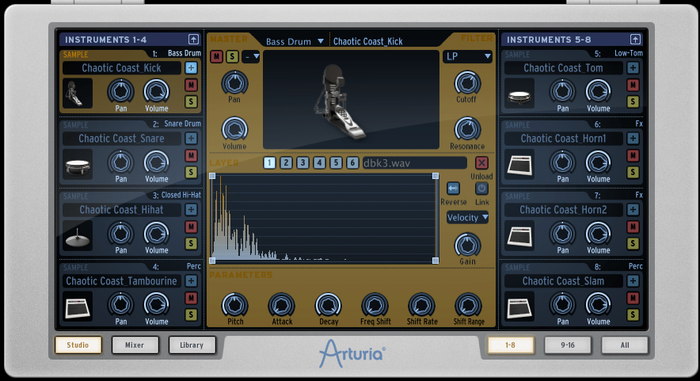Expand the Instruments 1-4 panel icon

tap(193, 40)
